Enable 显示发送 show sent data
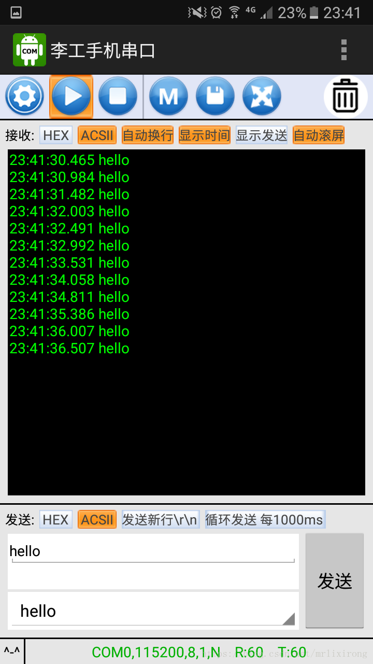The height and width of the screenshot is (664, 373). 262,135
